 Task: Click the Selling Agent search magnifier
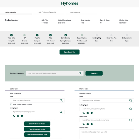pos(131,109)
